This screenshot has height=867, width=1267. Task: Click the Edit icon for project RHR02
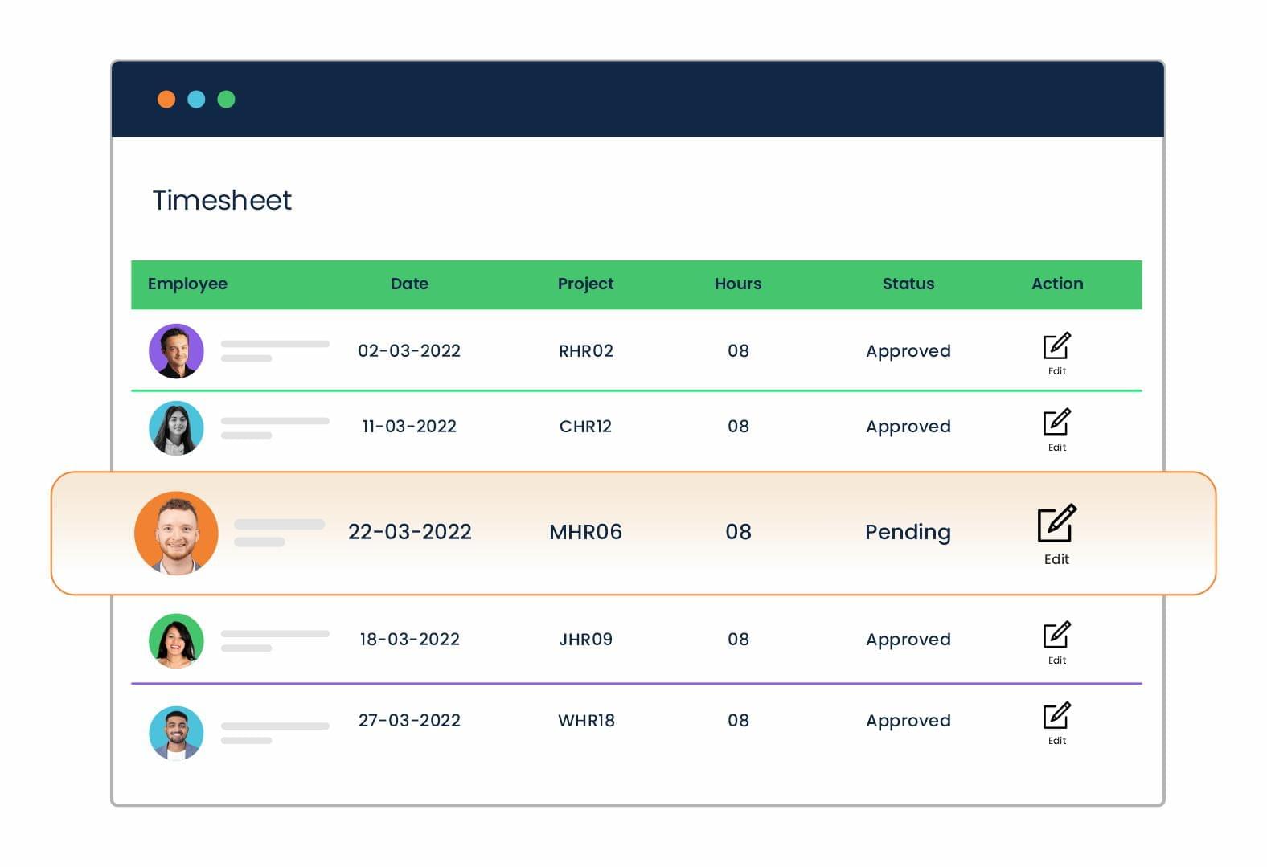pos(1056,346)
